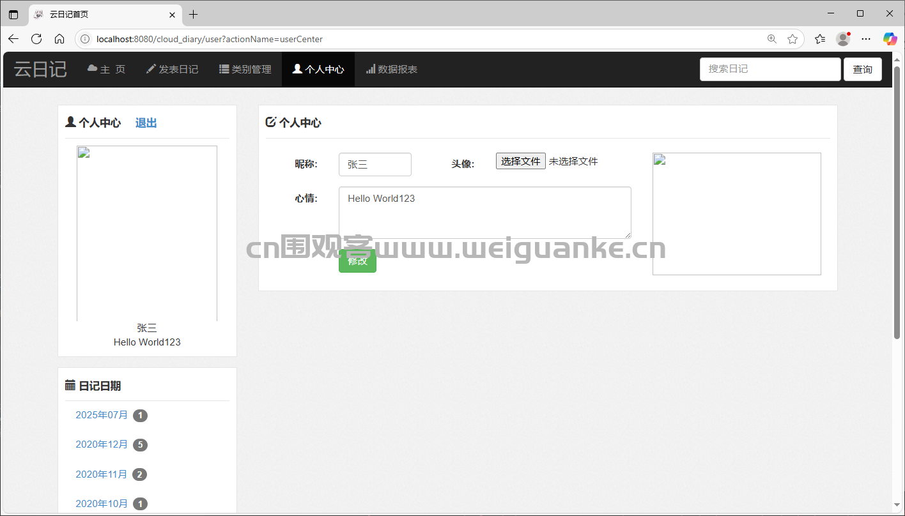This screenshot has height=516, width=905.
Task: Click Hello World123 text in sidebar
Action: coord(147,342)
